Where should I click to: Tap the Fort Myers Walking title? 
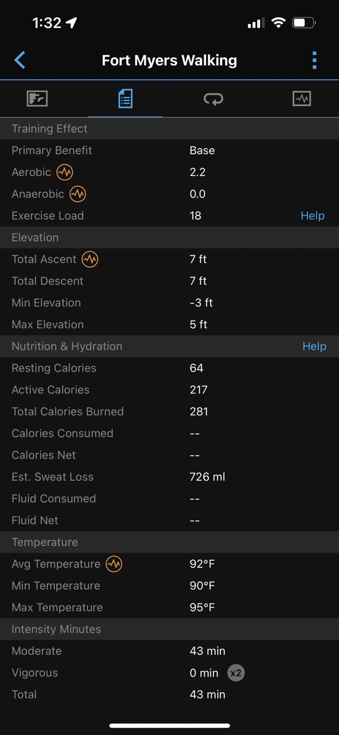pos(169,60)
